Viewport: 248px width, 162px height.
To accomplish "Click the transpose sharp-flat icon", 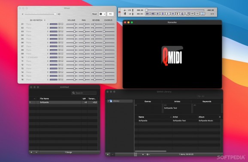I will 124,14.
